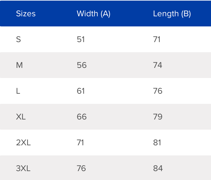Click the Sizes column header
This screenshot has height=180, width=211.
(26, 14)
